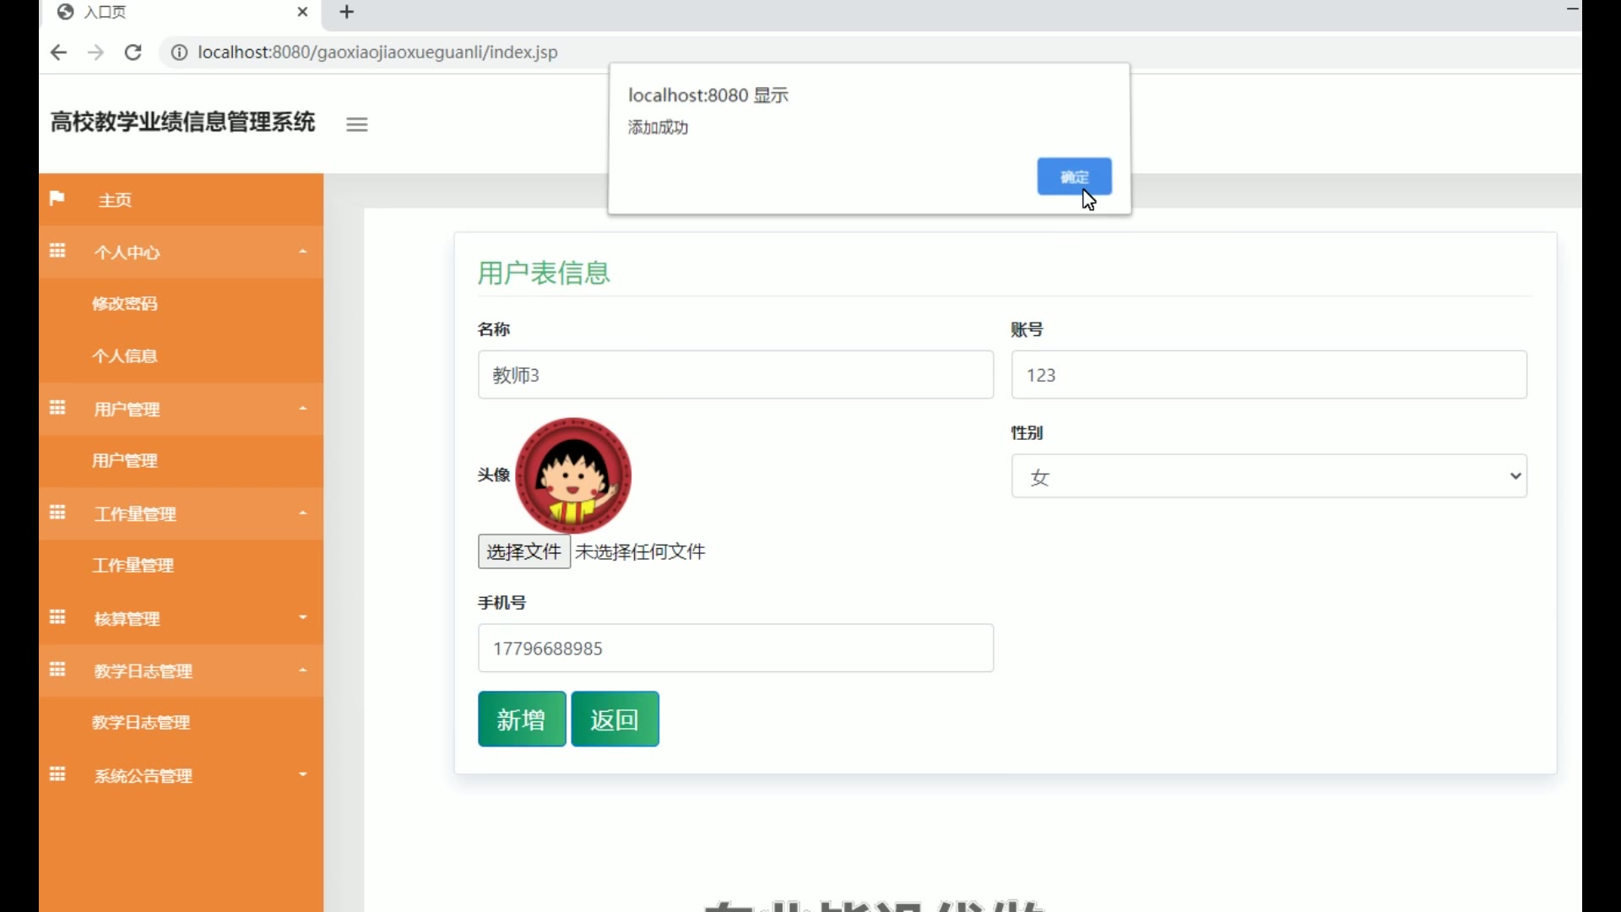This screenshot has width=1621, height=912.
Task: Go back using browser back arrow
Action: 58,52
